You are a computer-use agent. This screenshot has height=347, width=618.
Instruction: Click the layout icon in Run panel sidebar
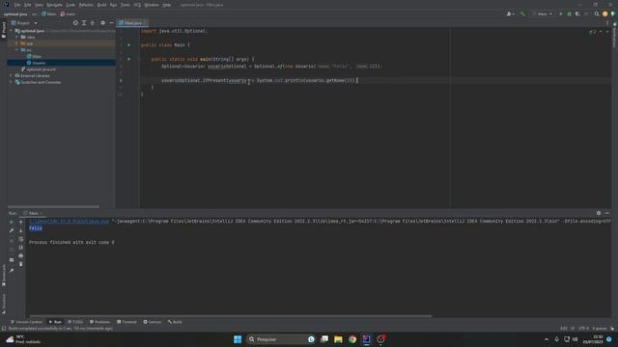[12, 259]
